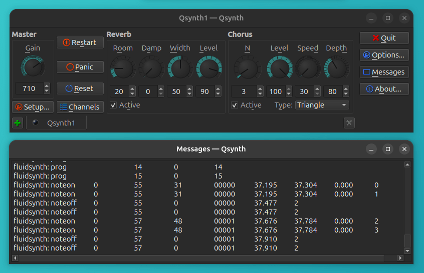Screen dimensions: 424x273
Task: Increase Reverb Level value stepper
Action: coord(218,89)
